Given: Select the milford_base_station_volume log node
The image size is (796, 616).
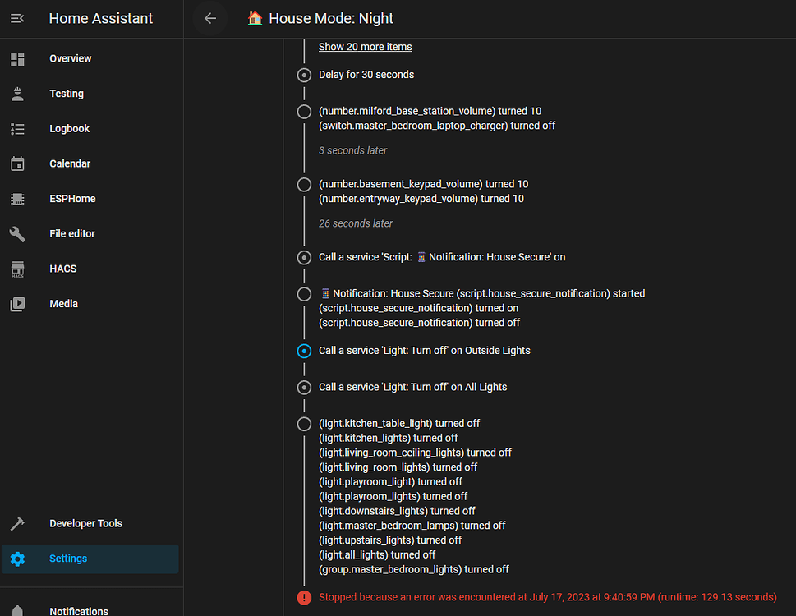Looking at the screenshot, I should pos(304,112).
